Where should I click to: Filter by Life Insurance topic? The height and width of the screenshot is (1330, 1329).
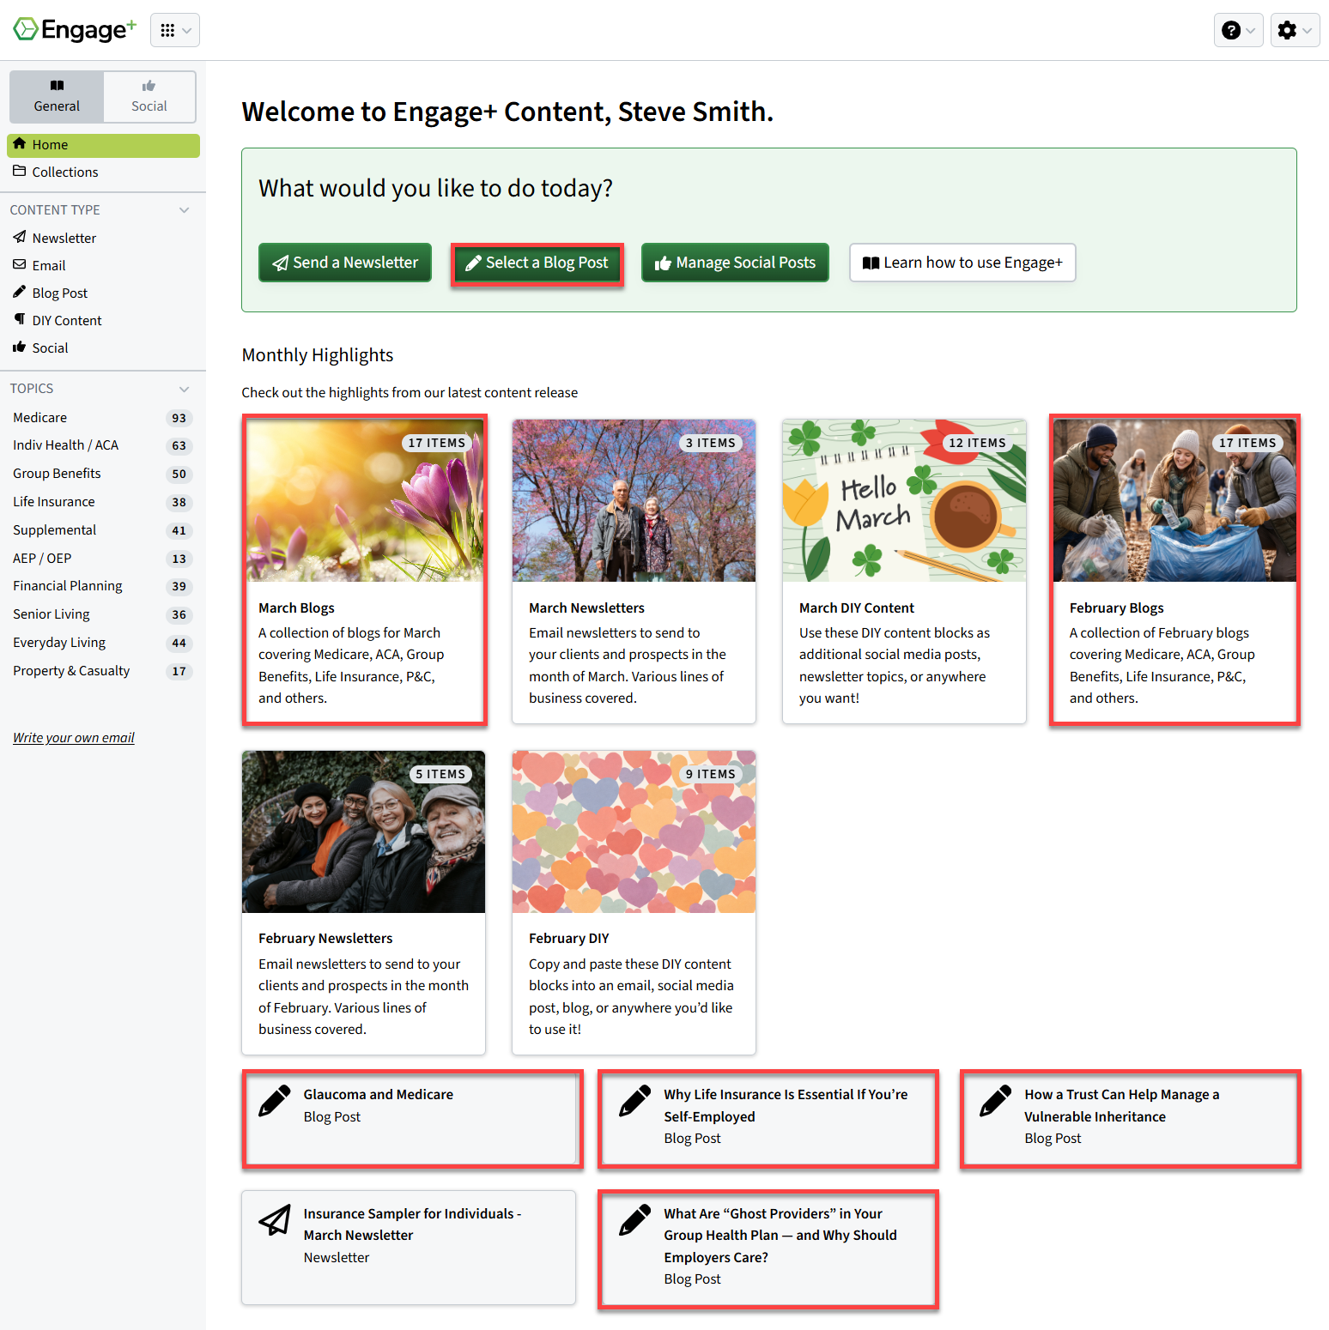(x=103, y=502)
